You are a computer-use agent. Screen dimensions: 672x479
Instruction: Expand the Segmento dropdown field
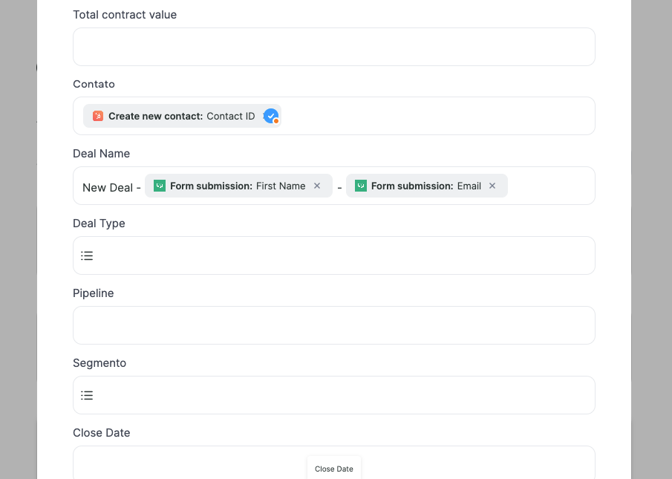click(x=334, y=395)
